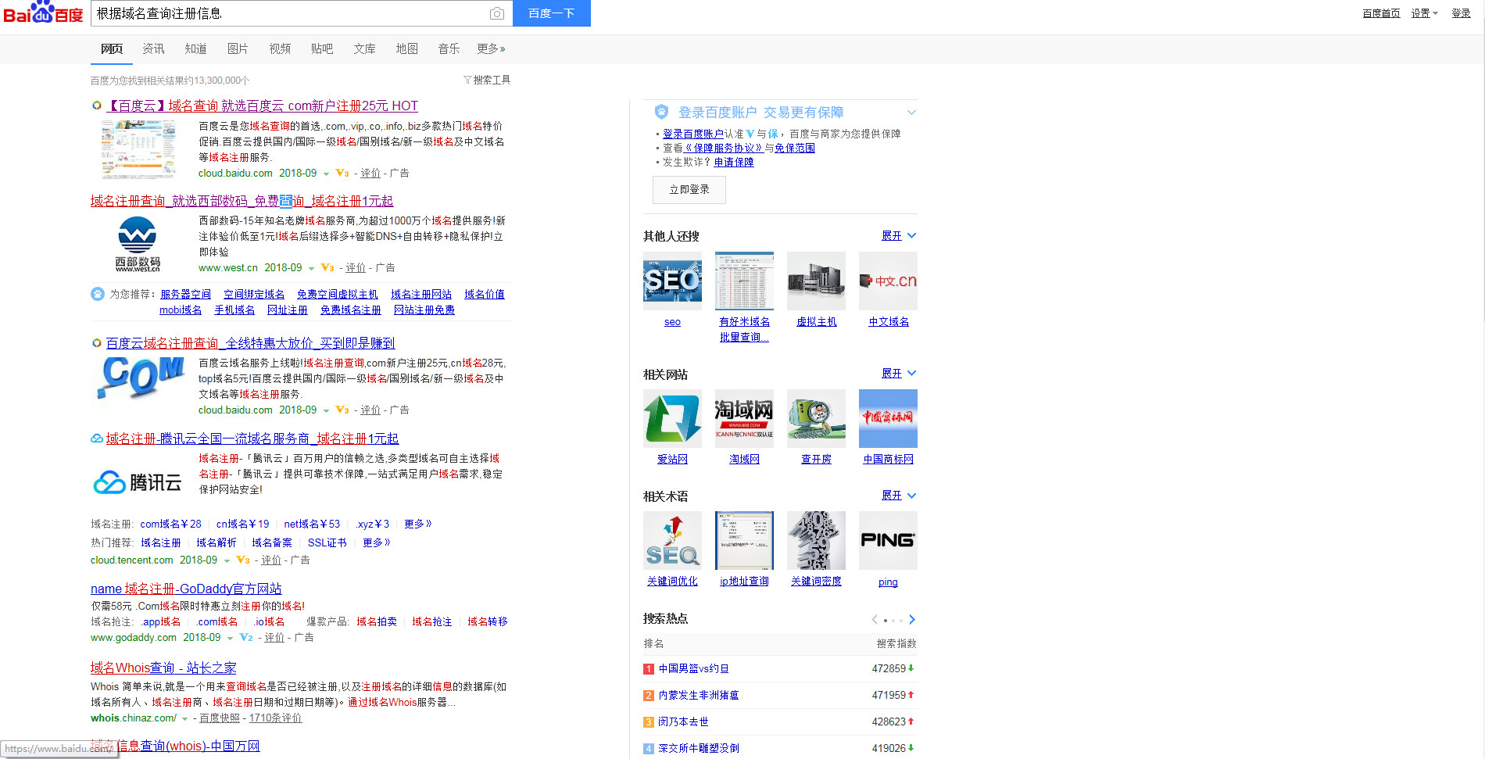The width and height of the screenshot is (1485, 759).
Task: Click the search tools filter icon
Action: click(467, 80)
